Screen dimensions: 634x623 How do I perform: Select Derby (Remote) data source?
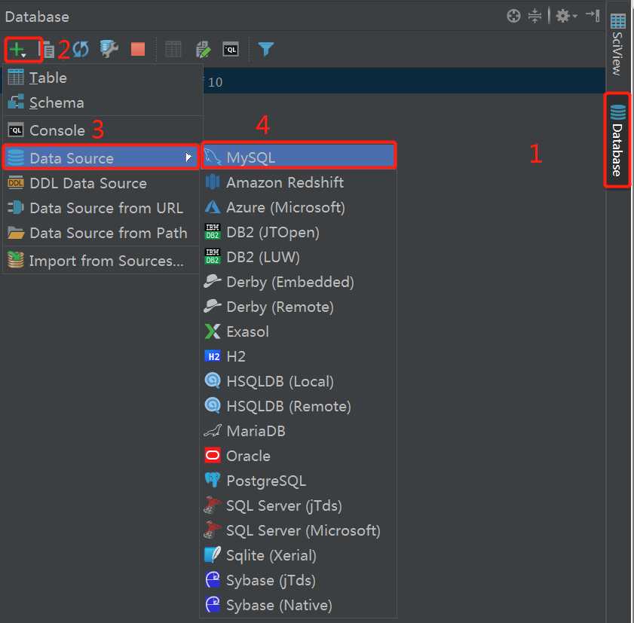[299, 307]
